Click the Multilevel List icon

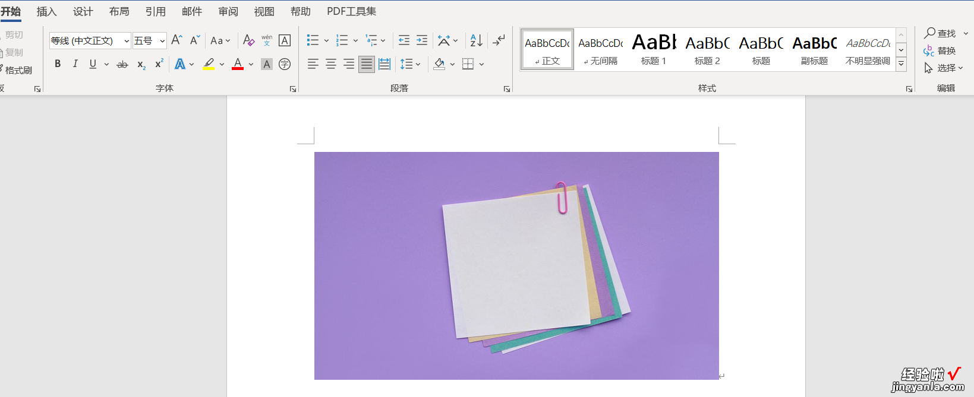[x=371, y=40]
